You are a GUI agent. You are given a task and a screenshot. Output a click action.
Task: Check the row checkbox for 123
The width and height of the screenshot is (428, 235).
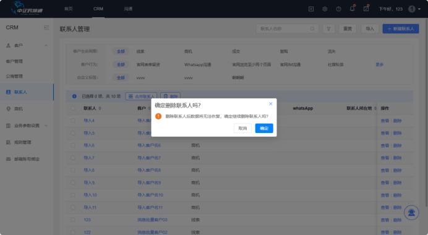pyautogui.click(x=73, y=220)
